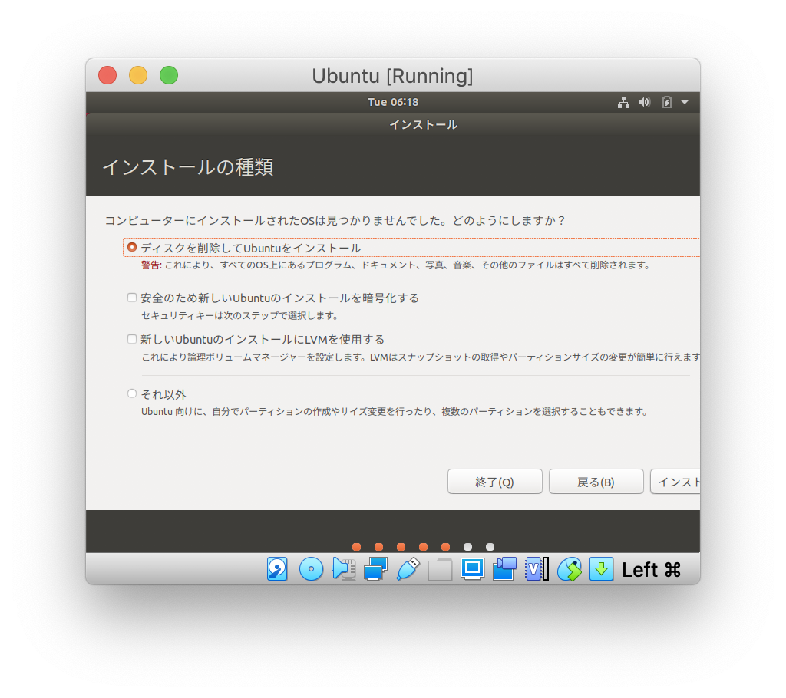786x698 pixels.
Task: Select ディスクを削除してUbuntuをインストール radio option
Action: (x=132, y=247)
